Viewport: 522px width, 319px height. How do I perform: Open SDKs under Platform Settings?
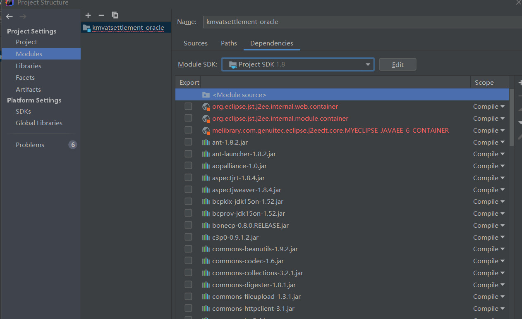point(23,111)
